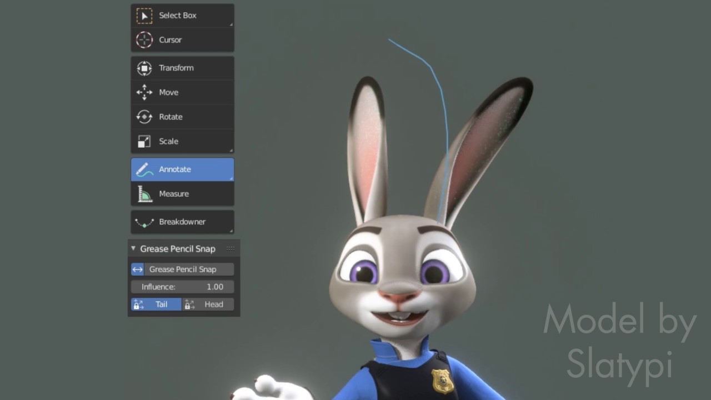The width and height of the screenshot is (711, 400).
Task: Choose the Transform tool
Action: tap(182, 68)
